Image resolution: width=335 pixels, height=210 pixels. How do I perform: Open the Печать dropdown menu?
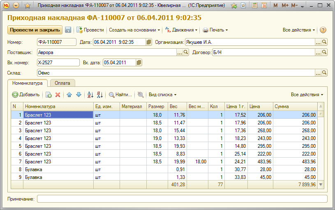click(215, 30)
